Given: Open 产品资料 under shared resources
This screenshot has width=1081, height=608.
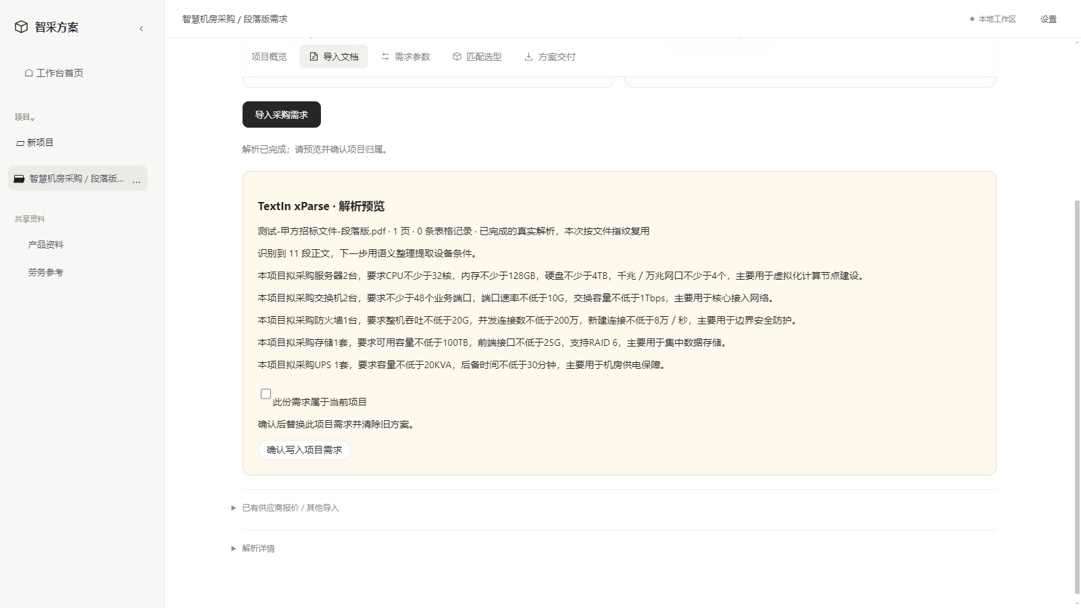Looking at the screenshot, I should [46, 245].
